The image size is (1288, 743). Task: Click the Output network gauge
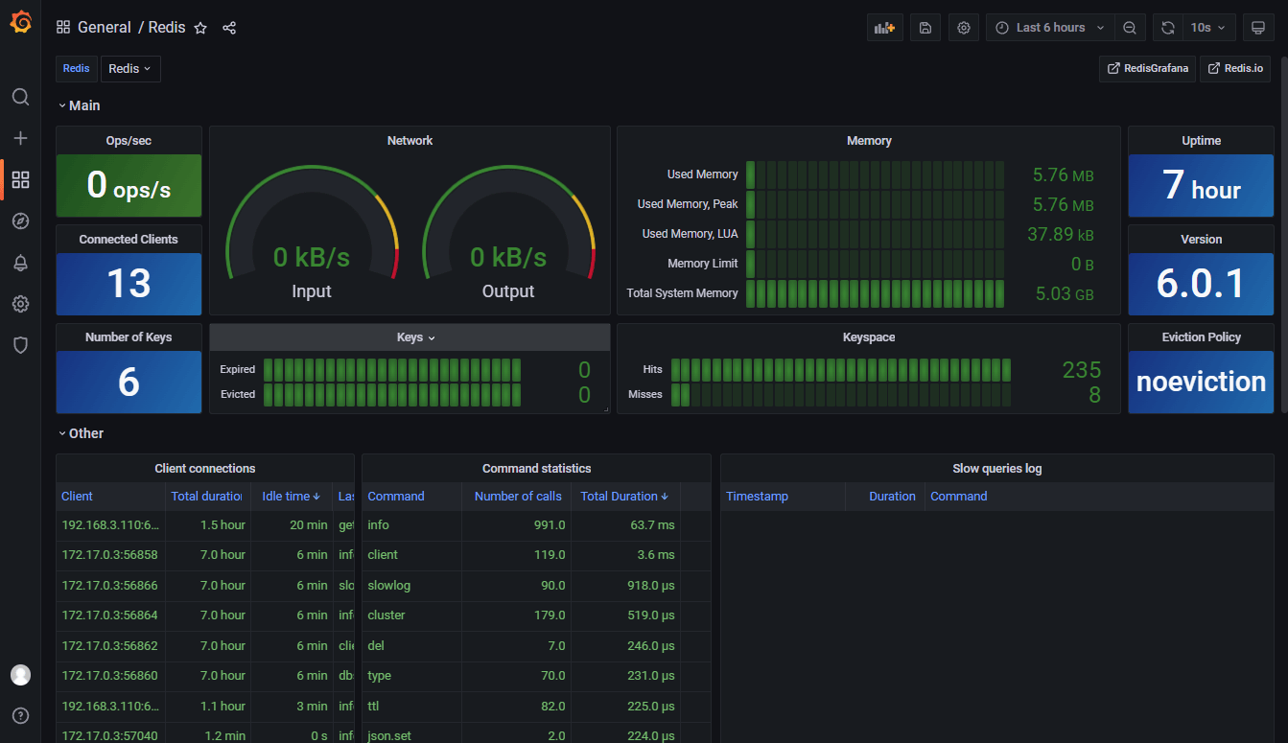[x=508, y=233]
